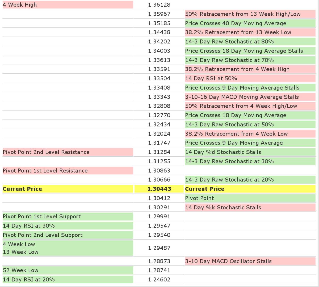Select the value 1.34438
The height and width of the screenshot is (287, 319).
pyautogui.click(x=159, y=32)
